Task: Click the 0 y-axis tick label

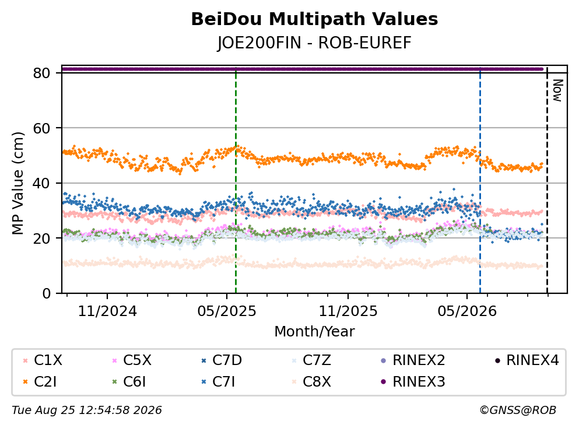Action: coord(46,293)
